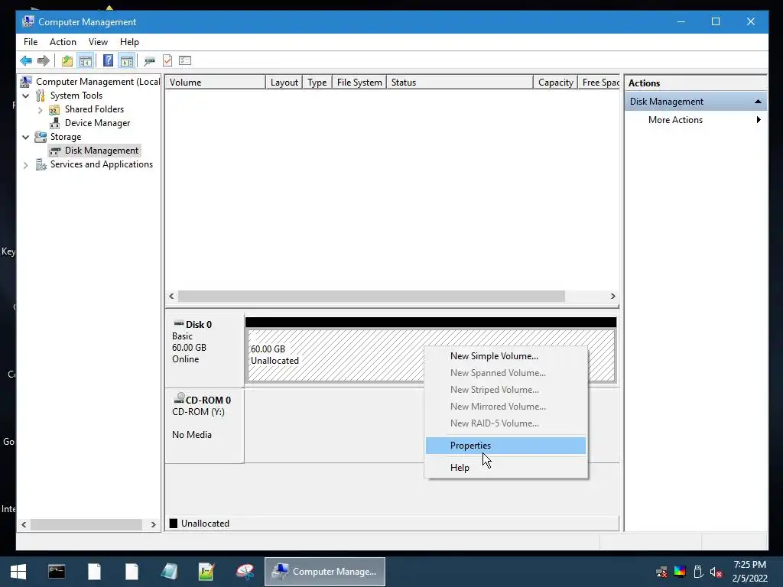Sort by the File System column header
The width and height of the screenshot is (783, 587).
(x=359, y=83)
